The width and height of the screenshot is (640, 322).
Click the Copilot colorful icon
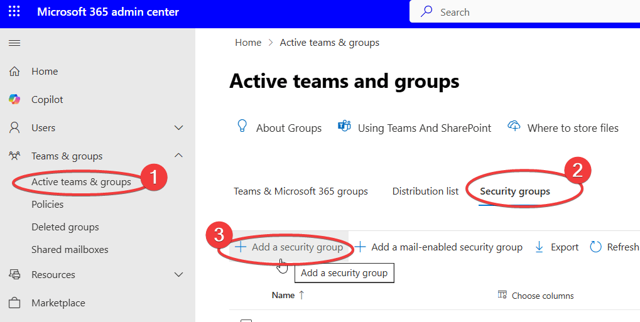pyautogui.click(x=14, y=100)
